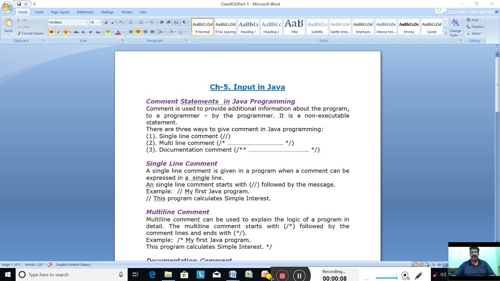Open the font name dropdown (Verdana)
The height and width of the screenshot is (281, 500).
[87, 23]
